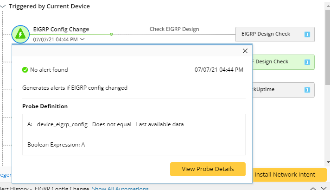Close the probe popup with the X
This screenshot has height=190, width=330.
(245, 51)
